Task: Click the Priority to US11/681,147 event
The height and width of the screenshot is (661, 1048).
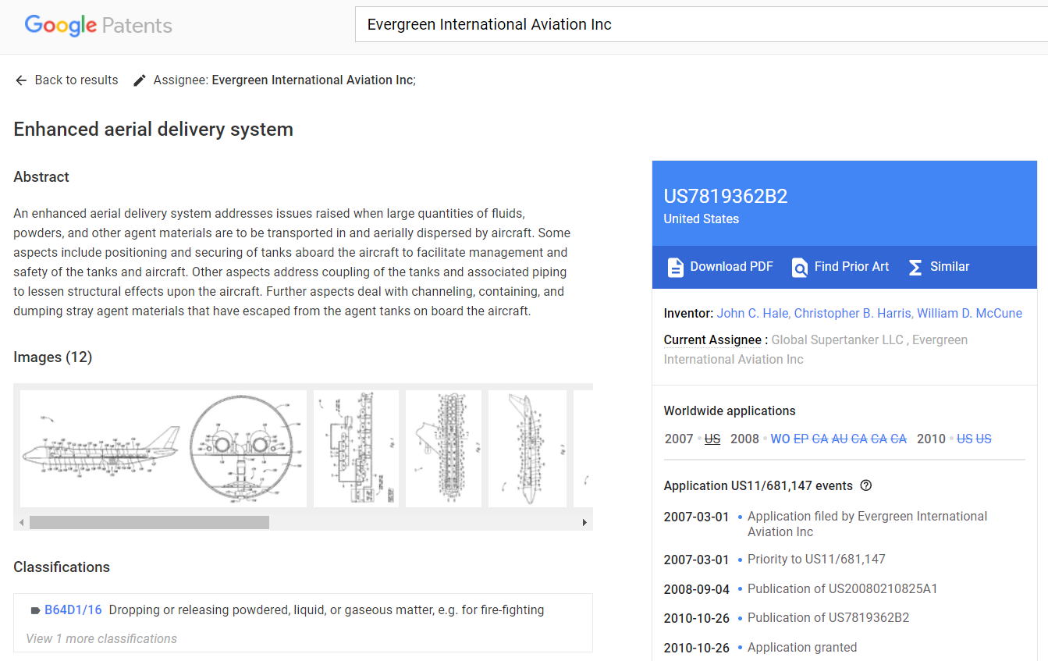Action: coord(816,560)
